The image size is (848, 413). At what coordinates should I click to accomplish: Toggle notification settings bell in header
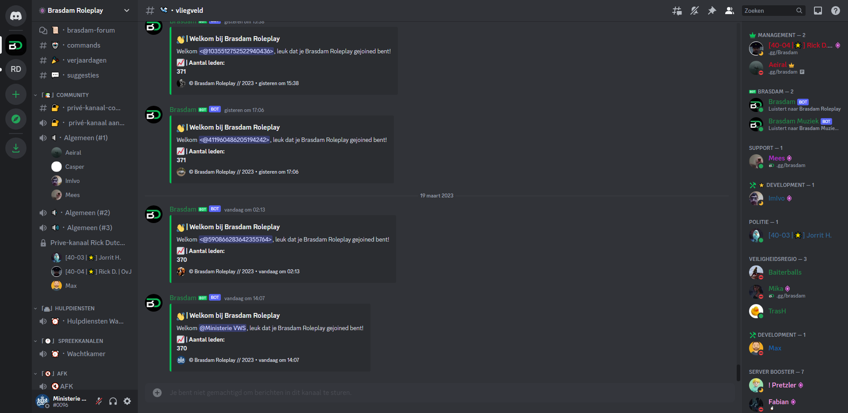[694, 11]
